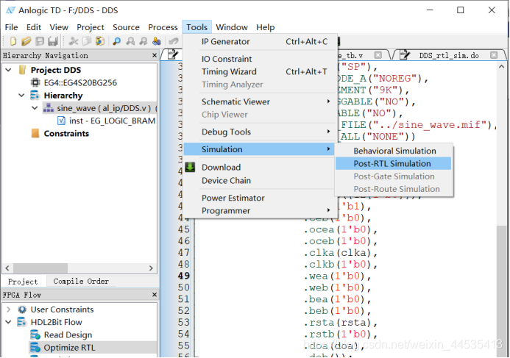This screenshot has height=358, width=510.
Task: Open IP Generator from Tools menu
Action: (260, 42)
